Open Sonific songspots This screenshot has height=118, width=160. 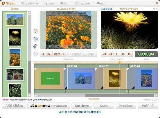[48, 106]
